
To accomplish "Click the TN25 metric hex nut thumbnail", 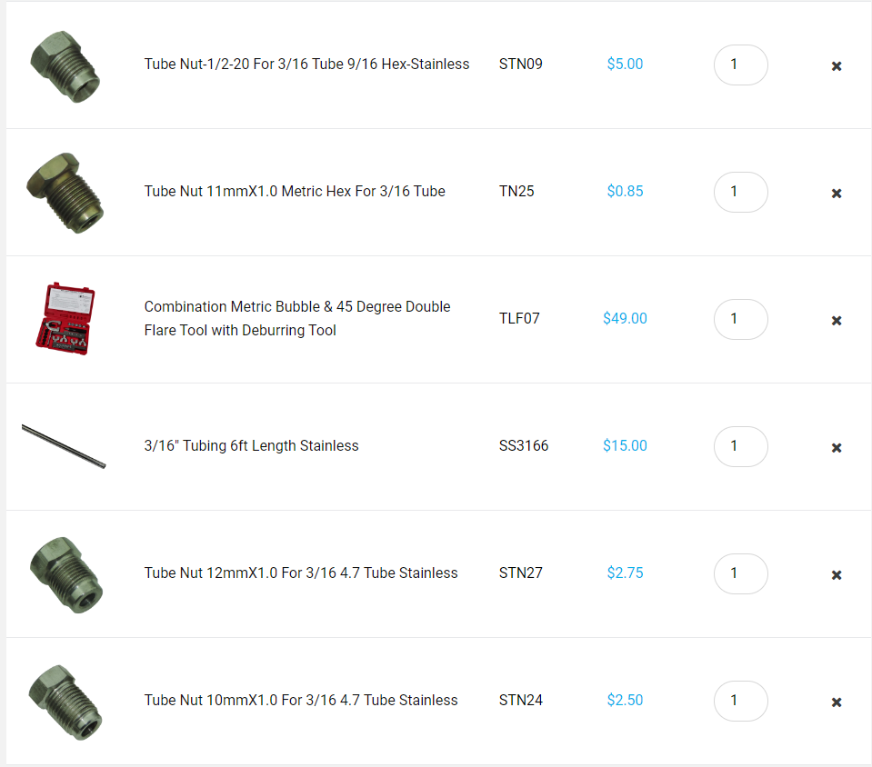I will pos(64,193).
